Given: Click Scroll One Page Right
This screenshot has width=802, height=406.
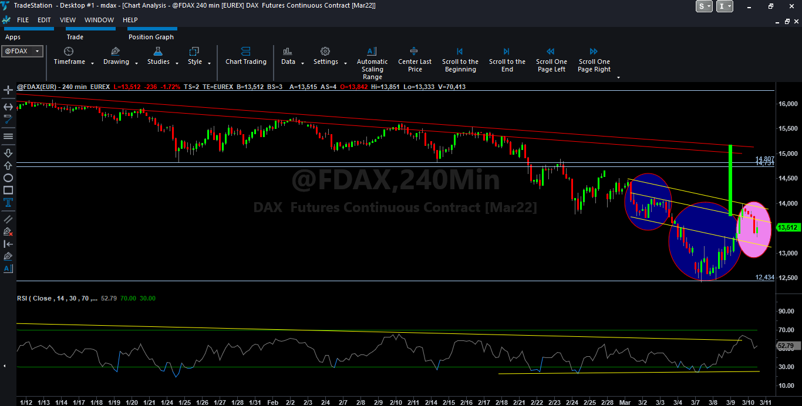Looking at the screenshot, I should (x=594, y=60).
